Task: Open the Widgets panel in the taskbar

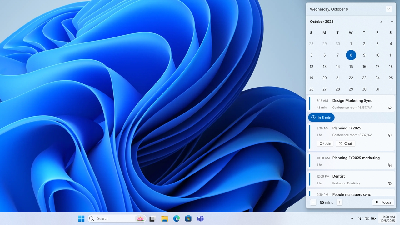Action: 140,218
